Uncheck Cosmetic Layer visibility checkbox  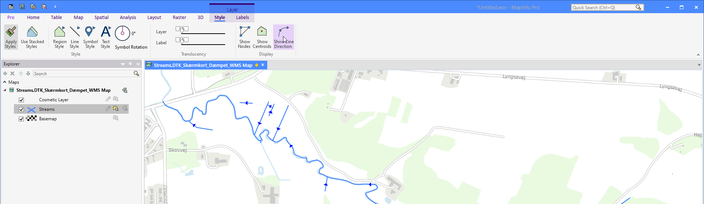click(21, 100)
